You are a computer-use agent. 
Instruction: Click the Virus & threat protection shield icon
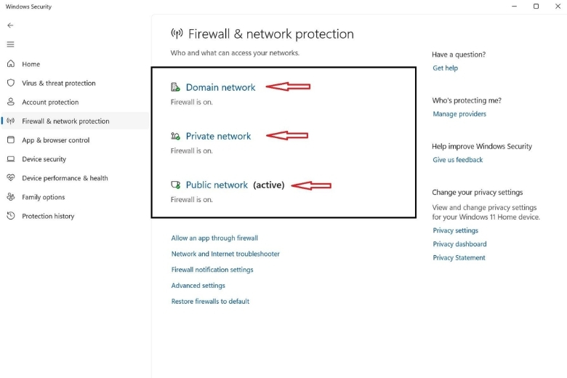coord(11,83)
